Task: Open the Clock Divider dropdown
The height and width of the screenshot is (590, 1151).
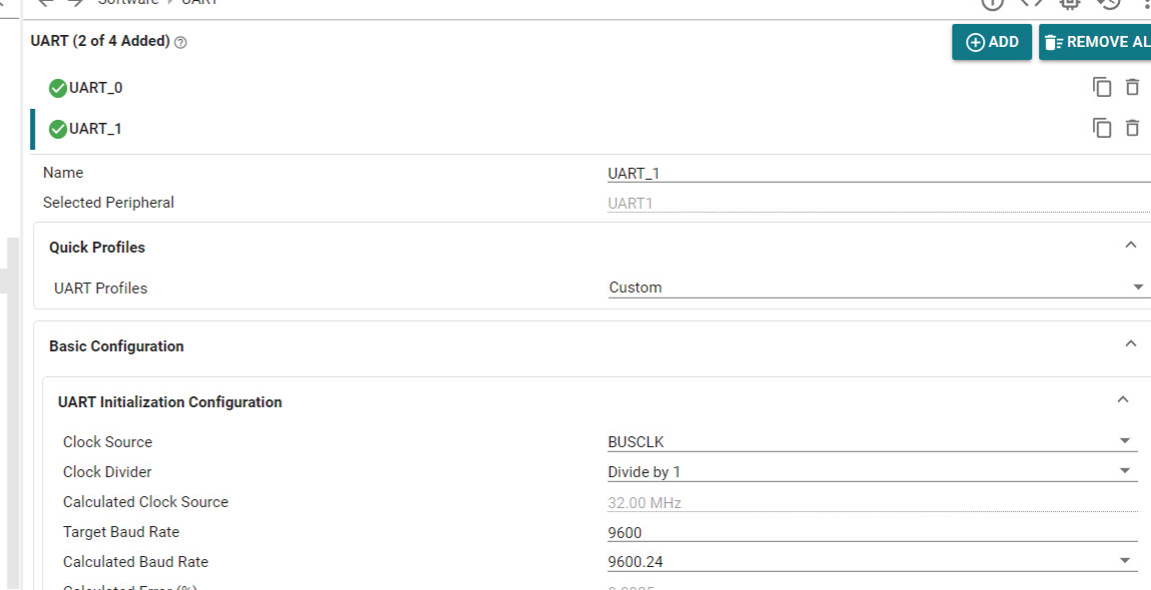Action: (870, 471)
